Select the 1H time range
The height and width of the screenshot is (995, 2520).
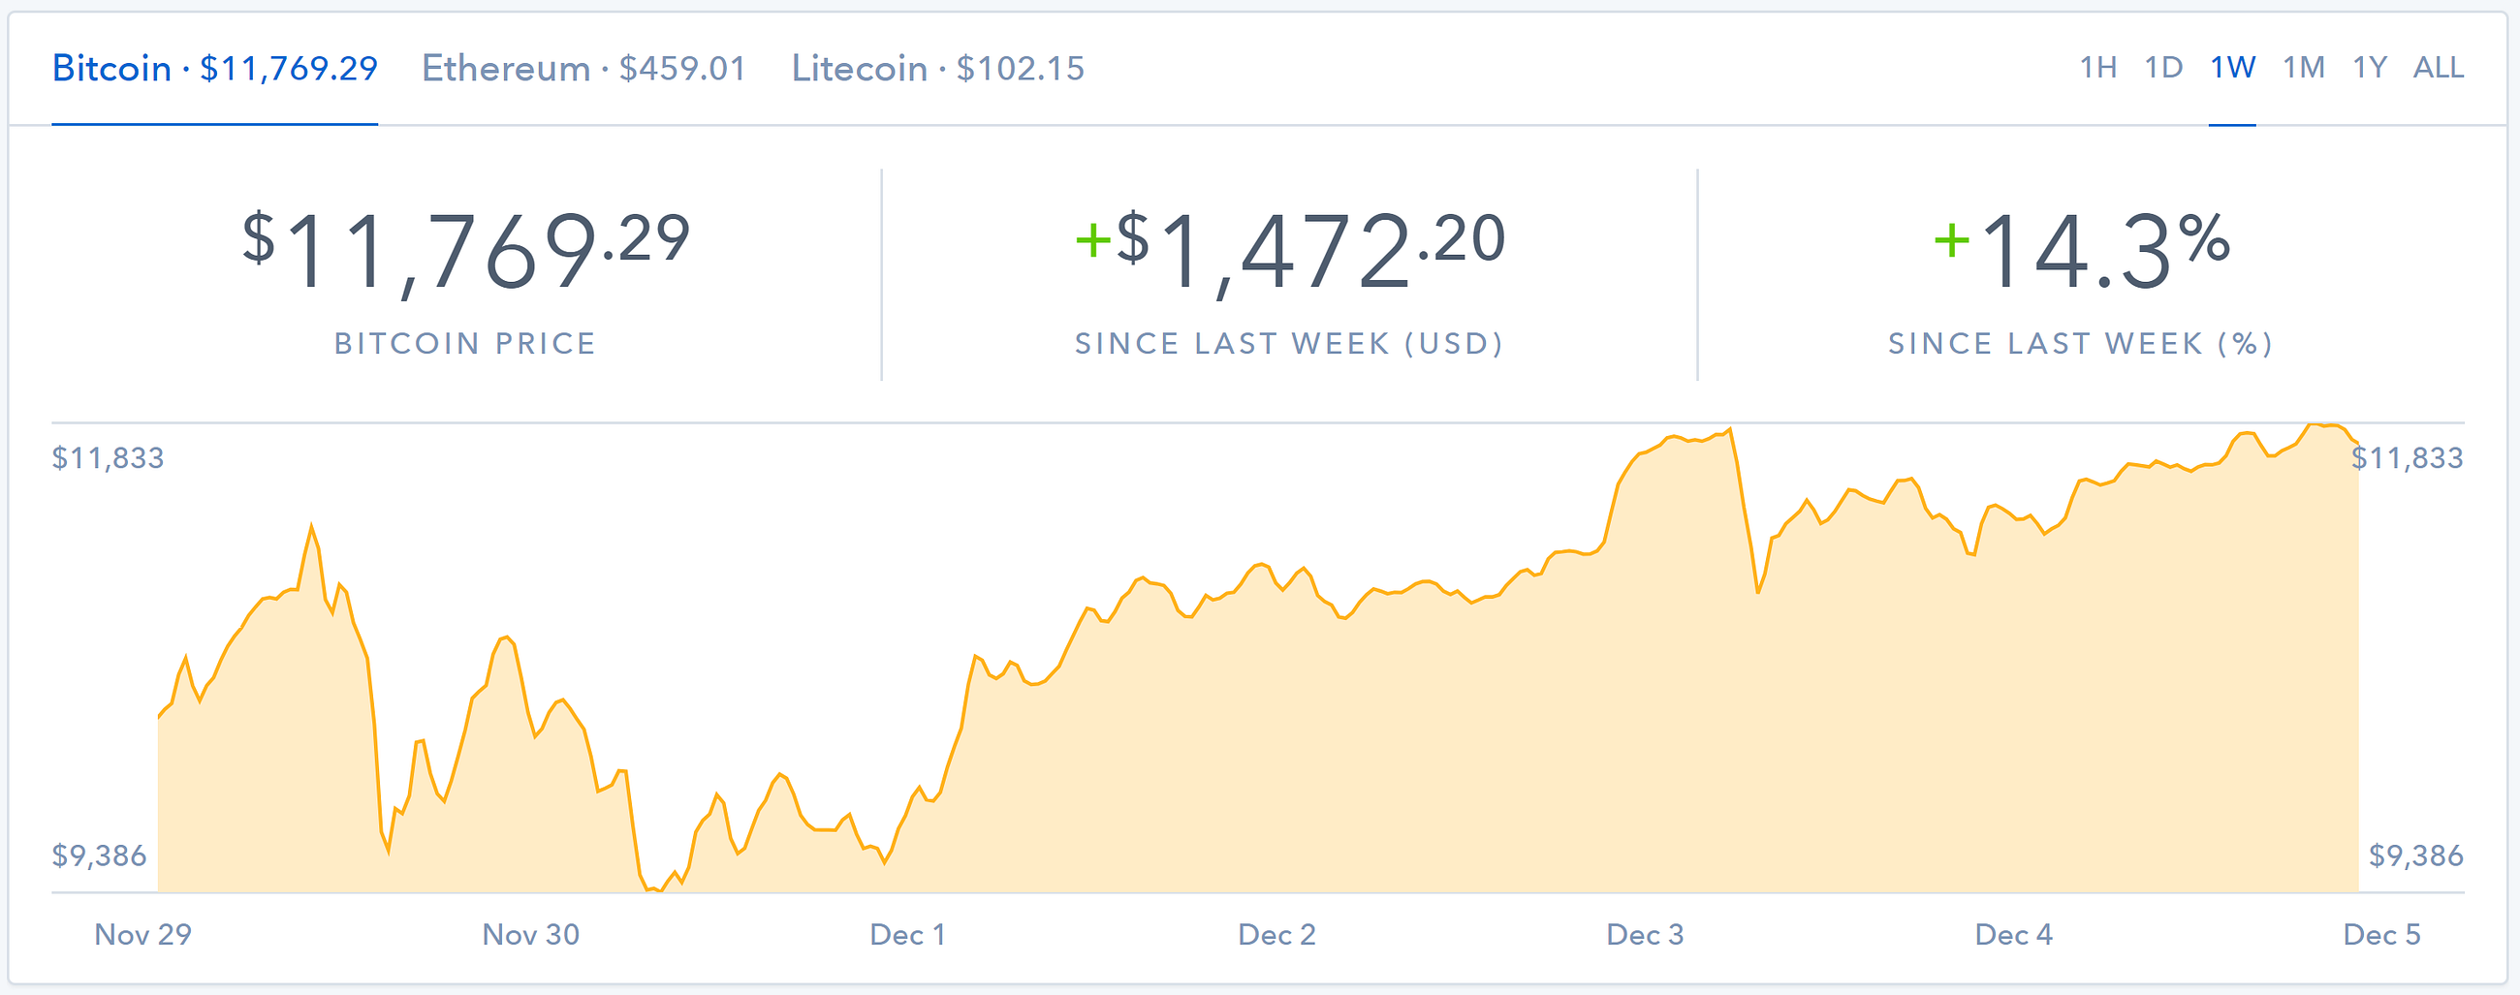[2097, 68]
